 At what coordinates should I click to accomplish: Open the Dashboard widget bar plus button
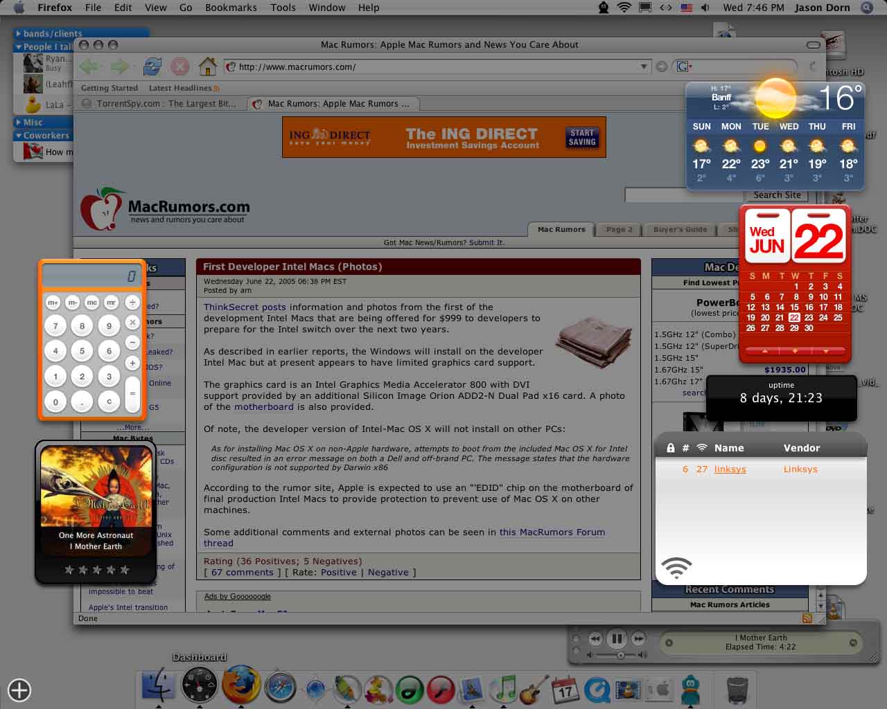tap(19, 690)
